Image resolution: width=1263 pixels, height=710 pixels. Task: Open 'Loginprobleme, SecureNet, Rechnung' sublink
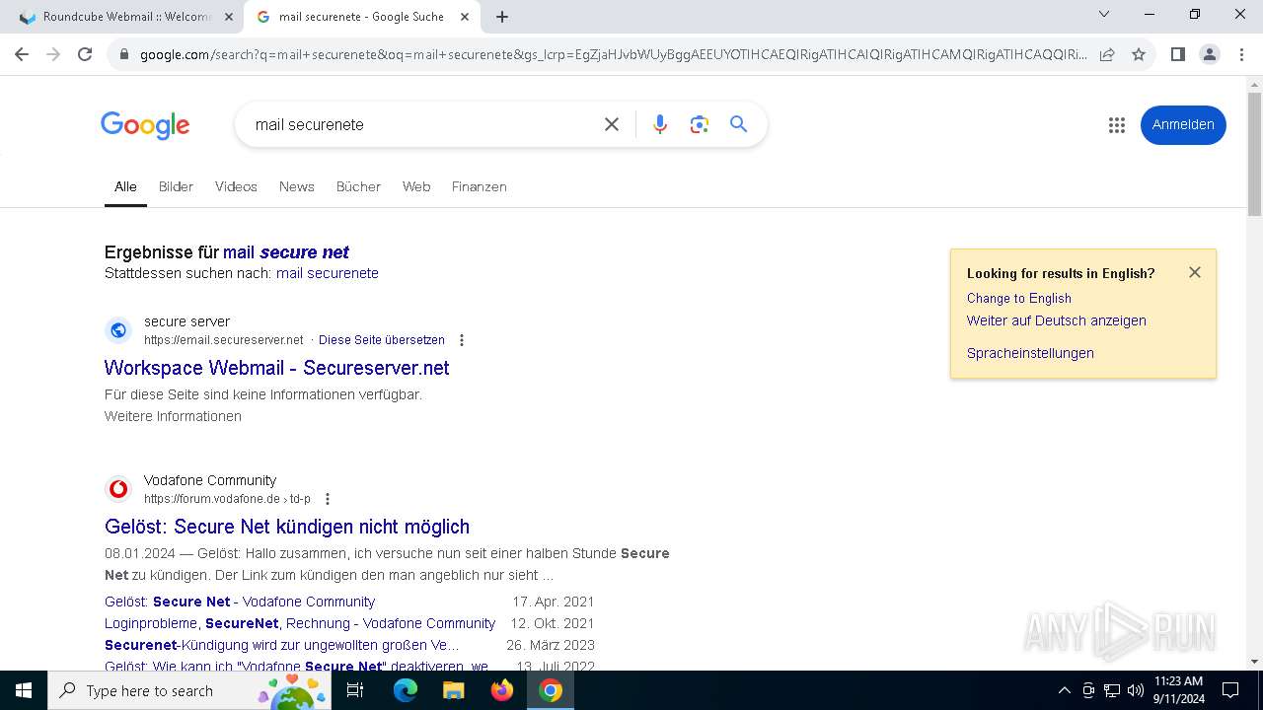300,623
